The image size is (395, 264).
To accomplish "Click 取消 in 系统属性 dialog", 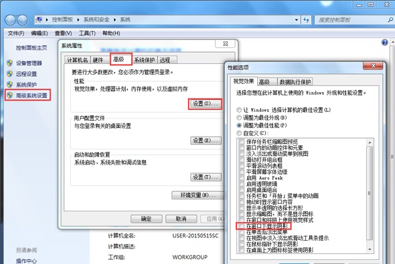I will [181, 219].
